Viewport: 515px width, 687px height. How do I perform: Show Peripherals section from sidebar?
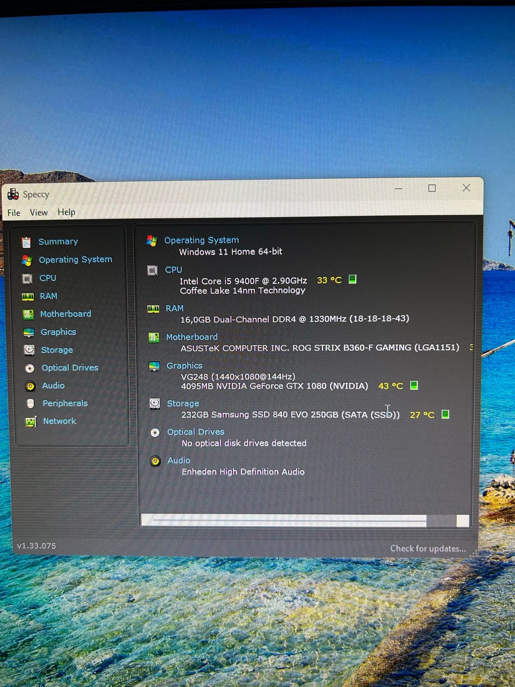point(65,403)
